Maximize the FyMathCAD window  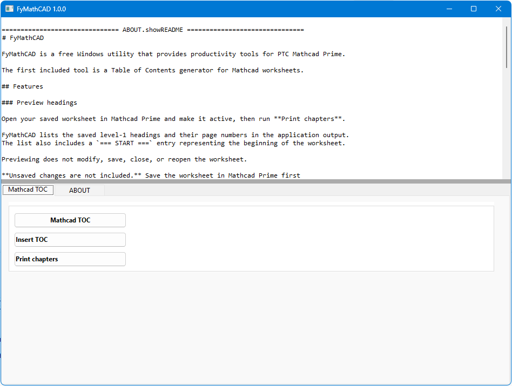coord(474,9)
